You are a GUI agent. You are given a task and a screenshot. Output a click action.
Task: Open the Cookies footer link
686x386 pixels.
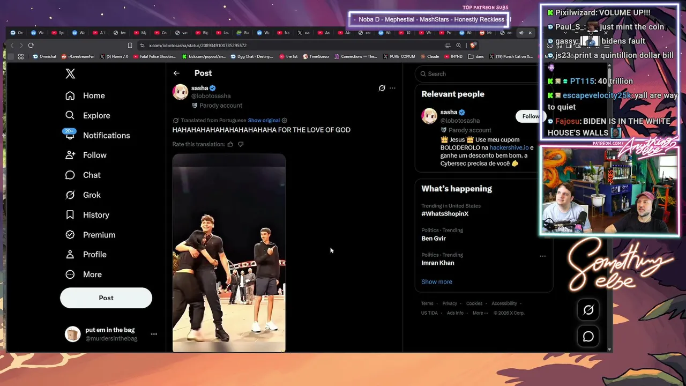coord(474,303)
